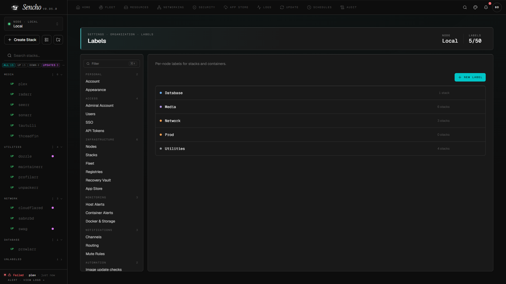The width and height of the screenshot is (506, 284).
Task: Filter stacks by DOWN 0 chip
Action: [x=34, y=65]
